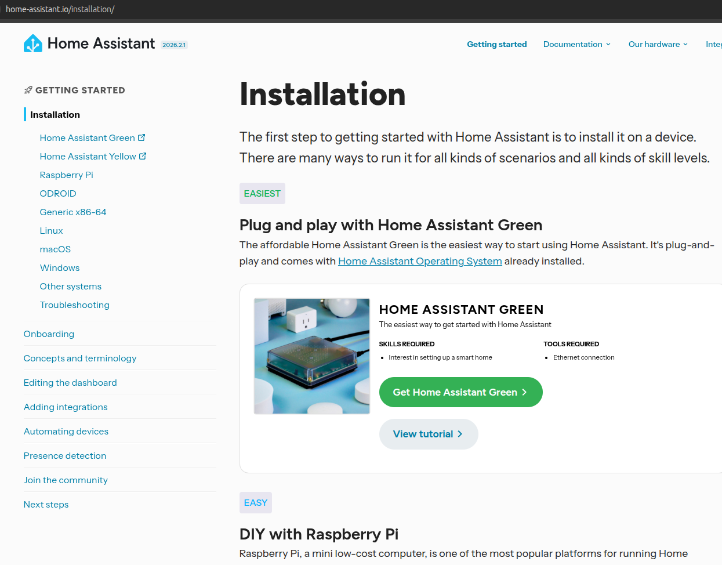This screenshot has height=565, width=722.
Task: Open the partially visible Integrations nav item
Action: click(714, 44)
